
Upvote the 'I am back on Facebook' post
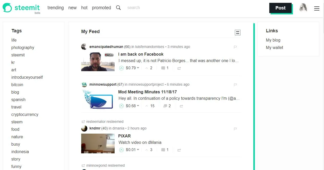[x=122, y=68]
